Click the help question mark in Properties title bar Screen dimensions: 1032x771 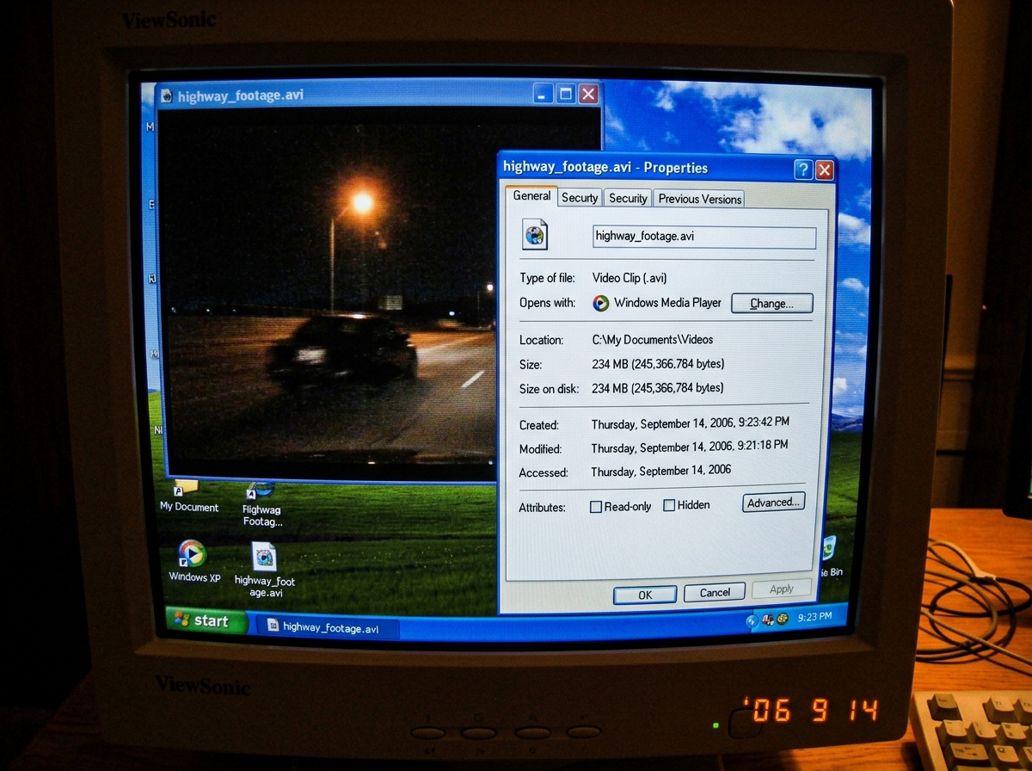802,170
